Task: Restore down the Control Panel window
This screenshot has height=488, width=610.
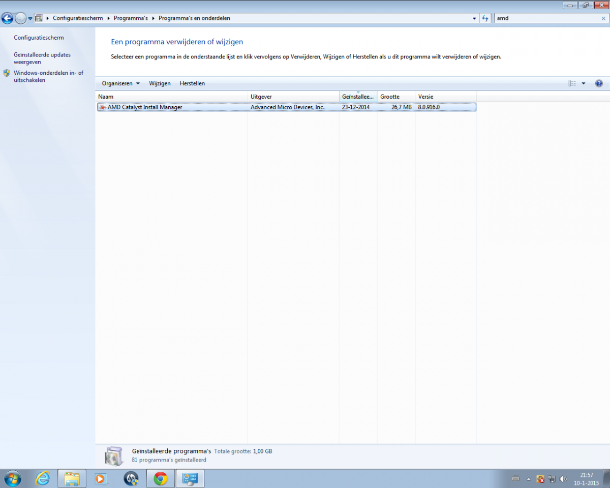Action: 585,5
